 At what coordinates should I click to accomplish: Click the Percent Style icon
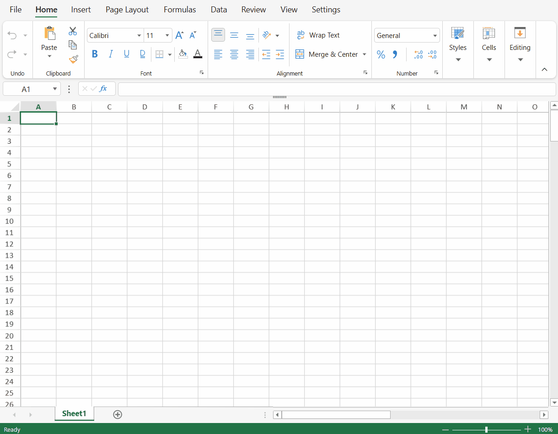[381, 54]
